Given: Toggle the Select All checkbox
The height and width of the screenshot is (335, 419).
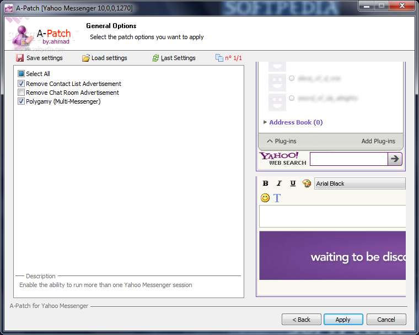Looking at the screenshot, I should (x=21, y=73).
